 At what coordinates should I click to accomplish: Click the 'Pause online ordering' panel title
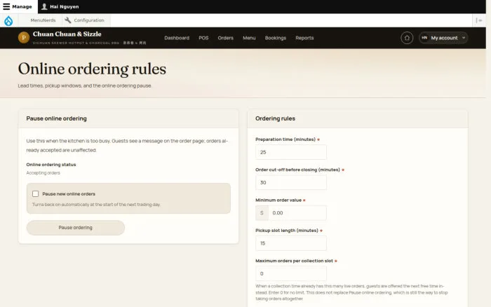point(56,118)
